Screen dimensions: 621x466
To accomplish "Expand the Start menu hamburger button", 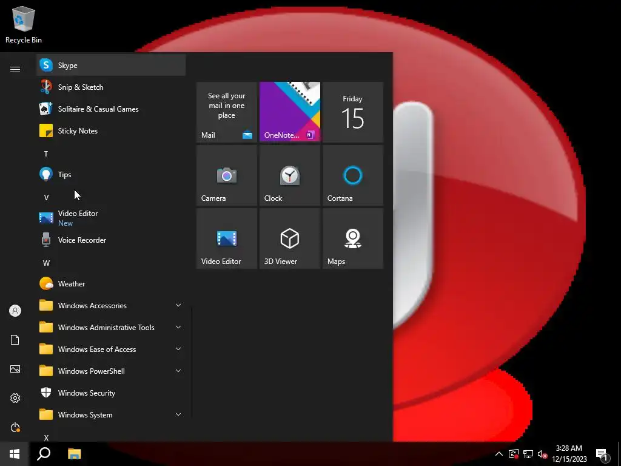I will 15,69.
